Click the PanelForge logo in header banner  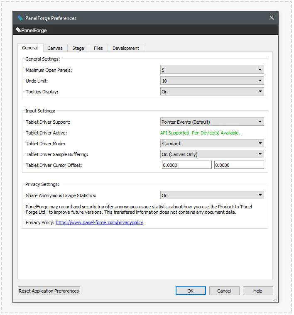pos(31,30)
